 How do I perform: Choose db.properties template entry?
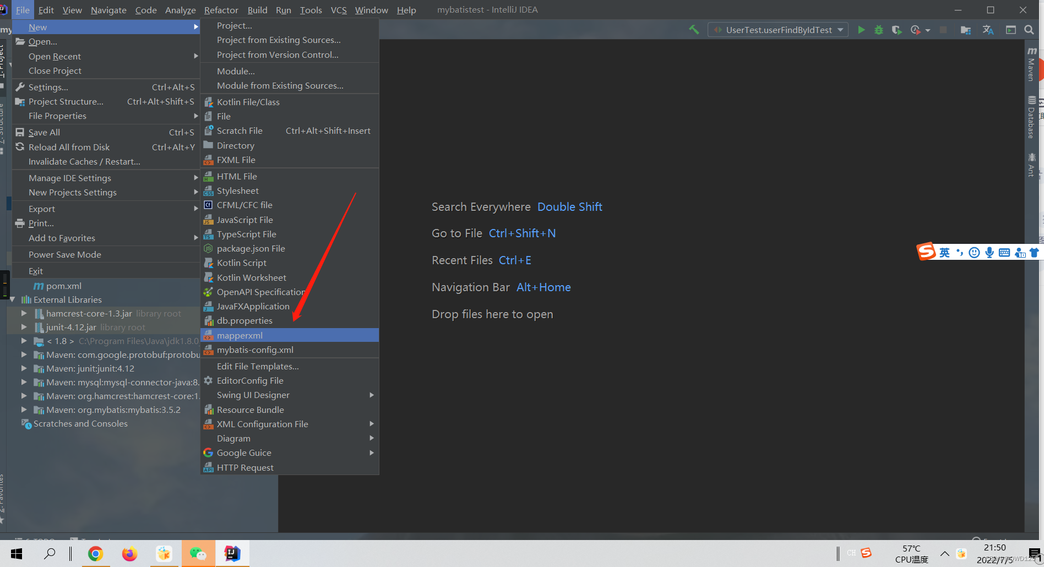(x=290, y=320)
